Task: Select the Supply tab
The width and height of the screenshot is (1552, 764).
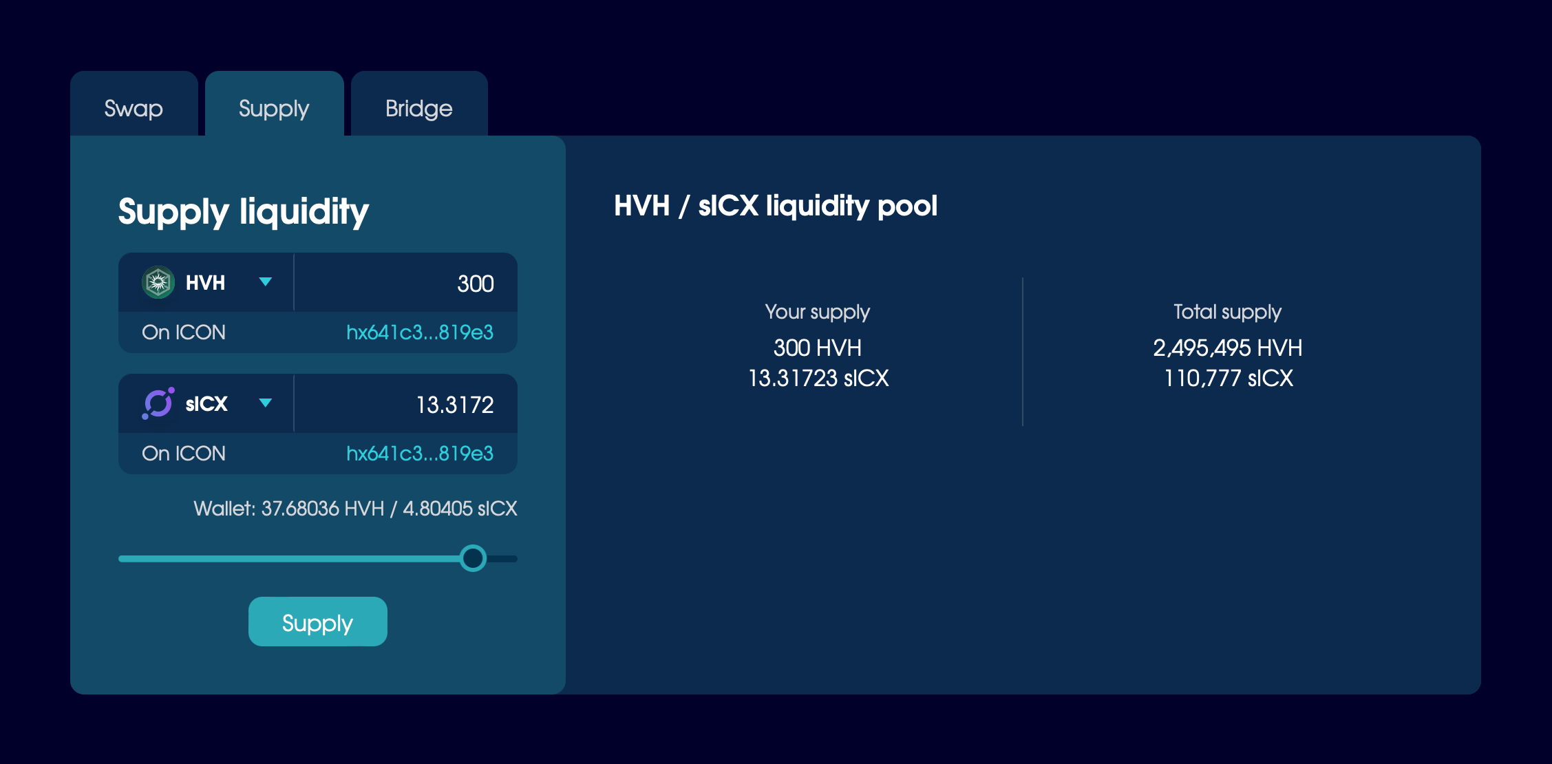Action: [x=274, y=108]
